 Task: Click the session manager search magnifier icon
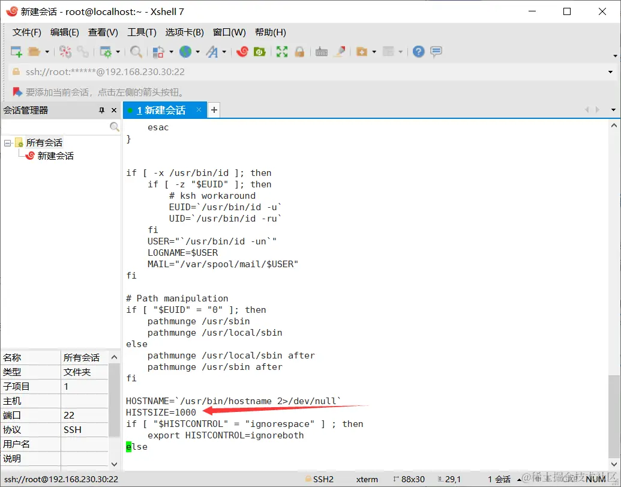(115, 127)
